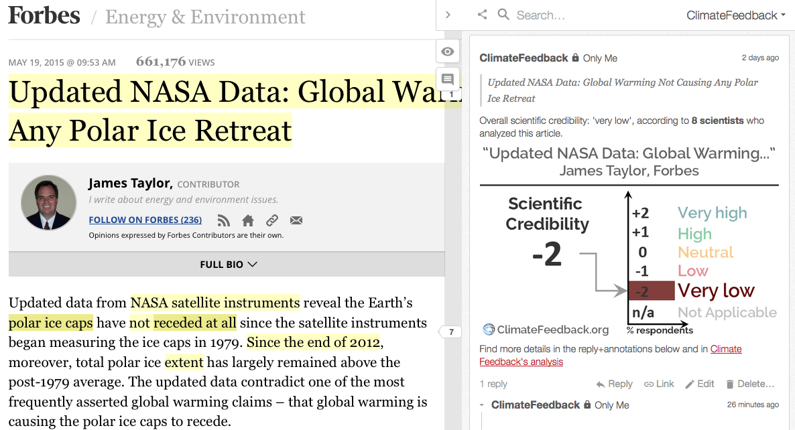Click the '2 days ago' annotation timestamp

(x=760, y=58)
